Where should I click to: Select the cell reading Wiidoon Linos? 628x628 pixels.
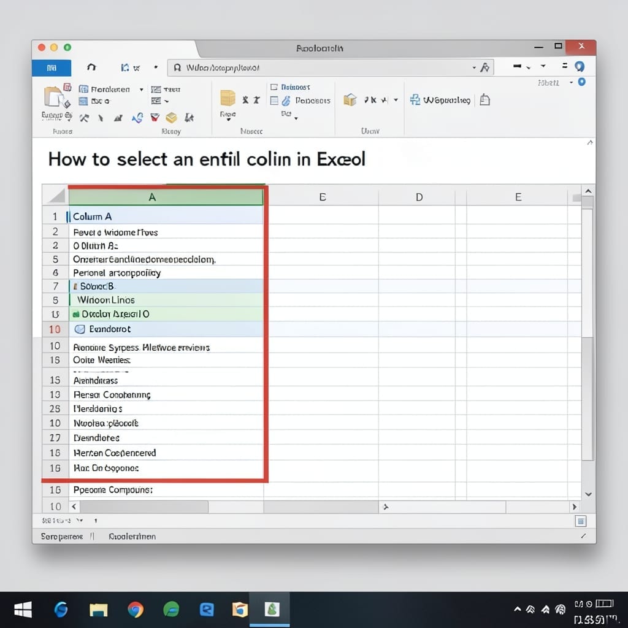pos(166,300)
